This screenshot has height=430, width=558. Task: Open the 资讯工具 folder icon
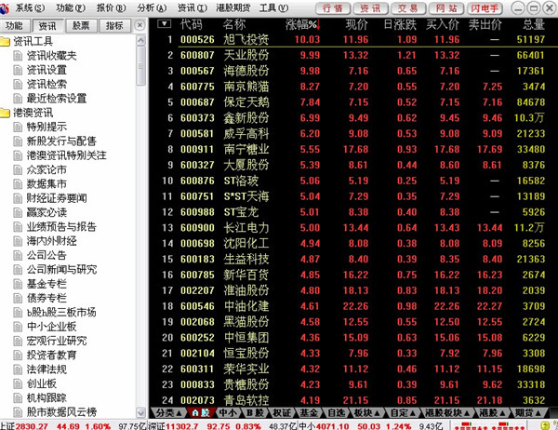[5, 42]
